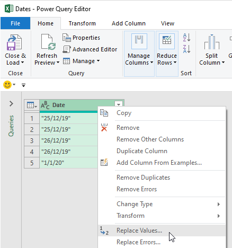Open the Manage query dropdown

[x=81, y=61]
